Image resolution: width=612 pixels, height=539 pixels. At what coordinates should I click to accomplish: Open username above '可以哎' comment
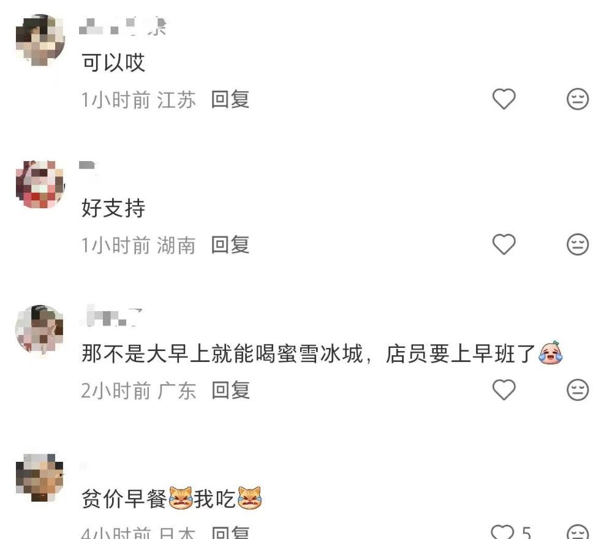[123, 26]
